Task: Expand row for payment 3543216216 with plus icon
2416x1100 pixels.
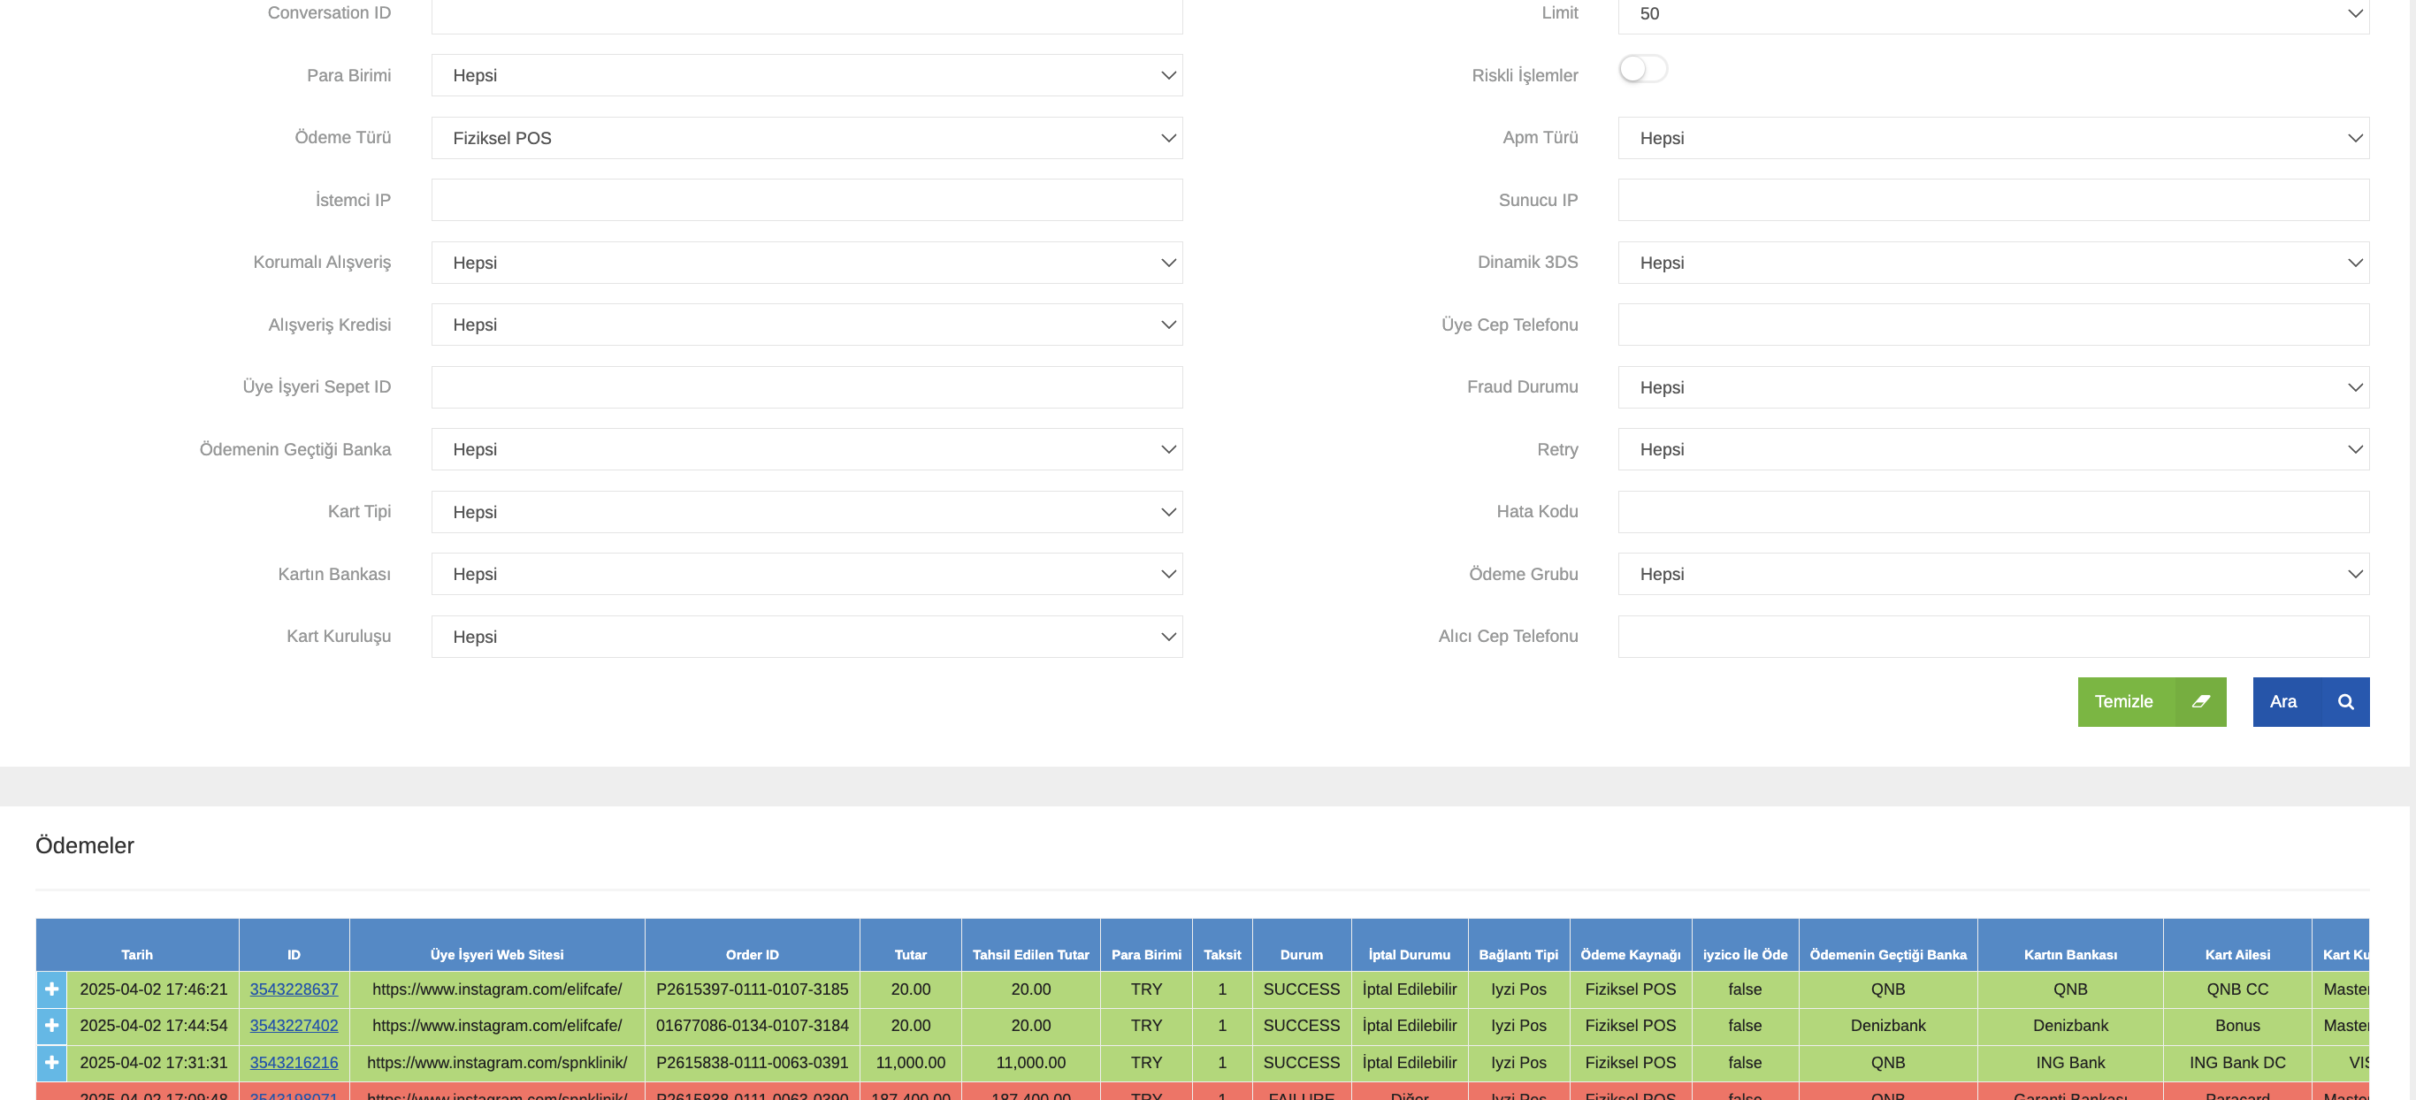Action: click(x=51, y=1062)
